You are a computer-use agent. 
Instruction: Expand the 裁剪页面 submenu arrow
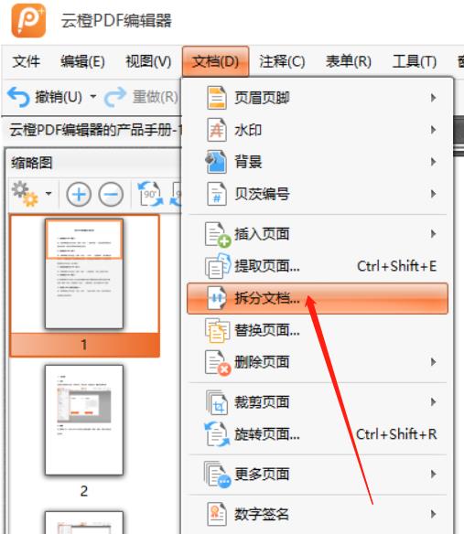[x=433, y=402]
